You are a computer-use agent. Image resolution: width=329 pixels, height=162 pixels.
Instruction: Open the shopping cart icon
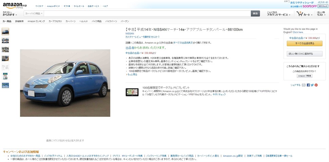click(299, 14)
